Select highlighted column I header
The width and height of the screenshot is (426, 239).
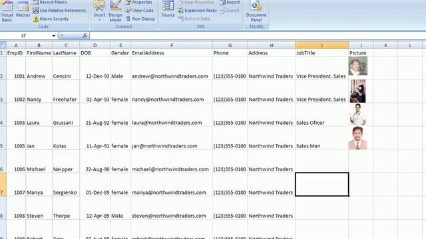pos(322,46)
